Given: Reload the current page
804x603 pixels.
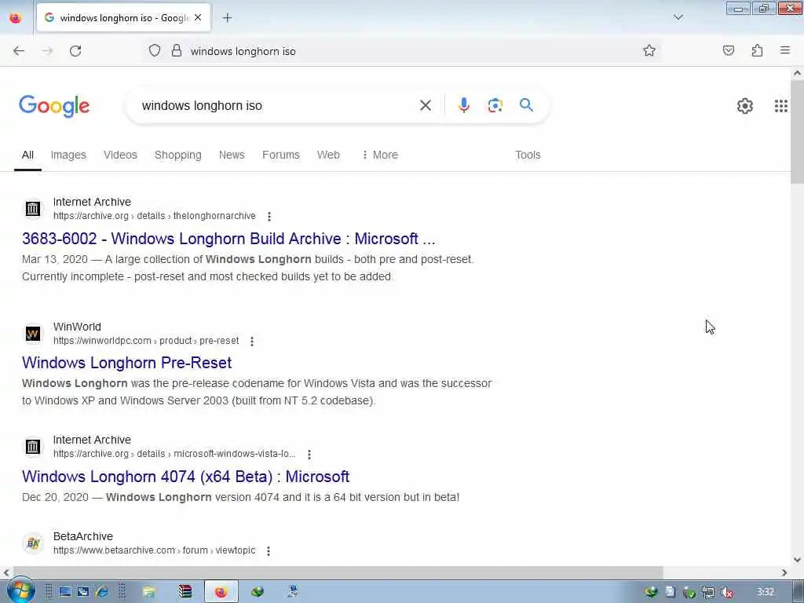Looking at the screenshot, I should (x=75, y=51).
